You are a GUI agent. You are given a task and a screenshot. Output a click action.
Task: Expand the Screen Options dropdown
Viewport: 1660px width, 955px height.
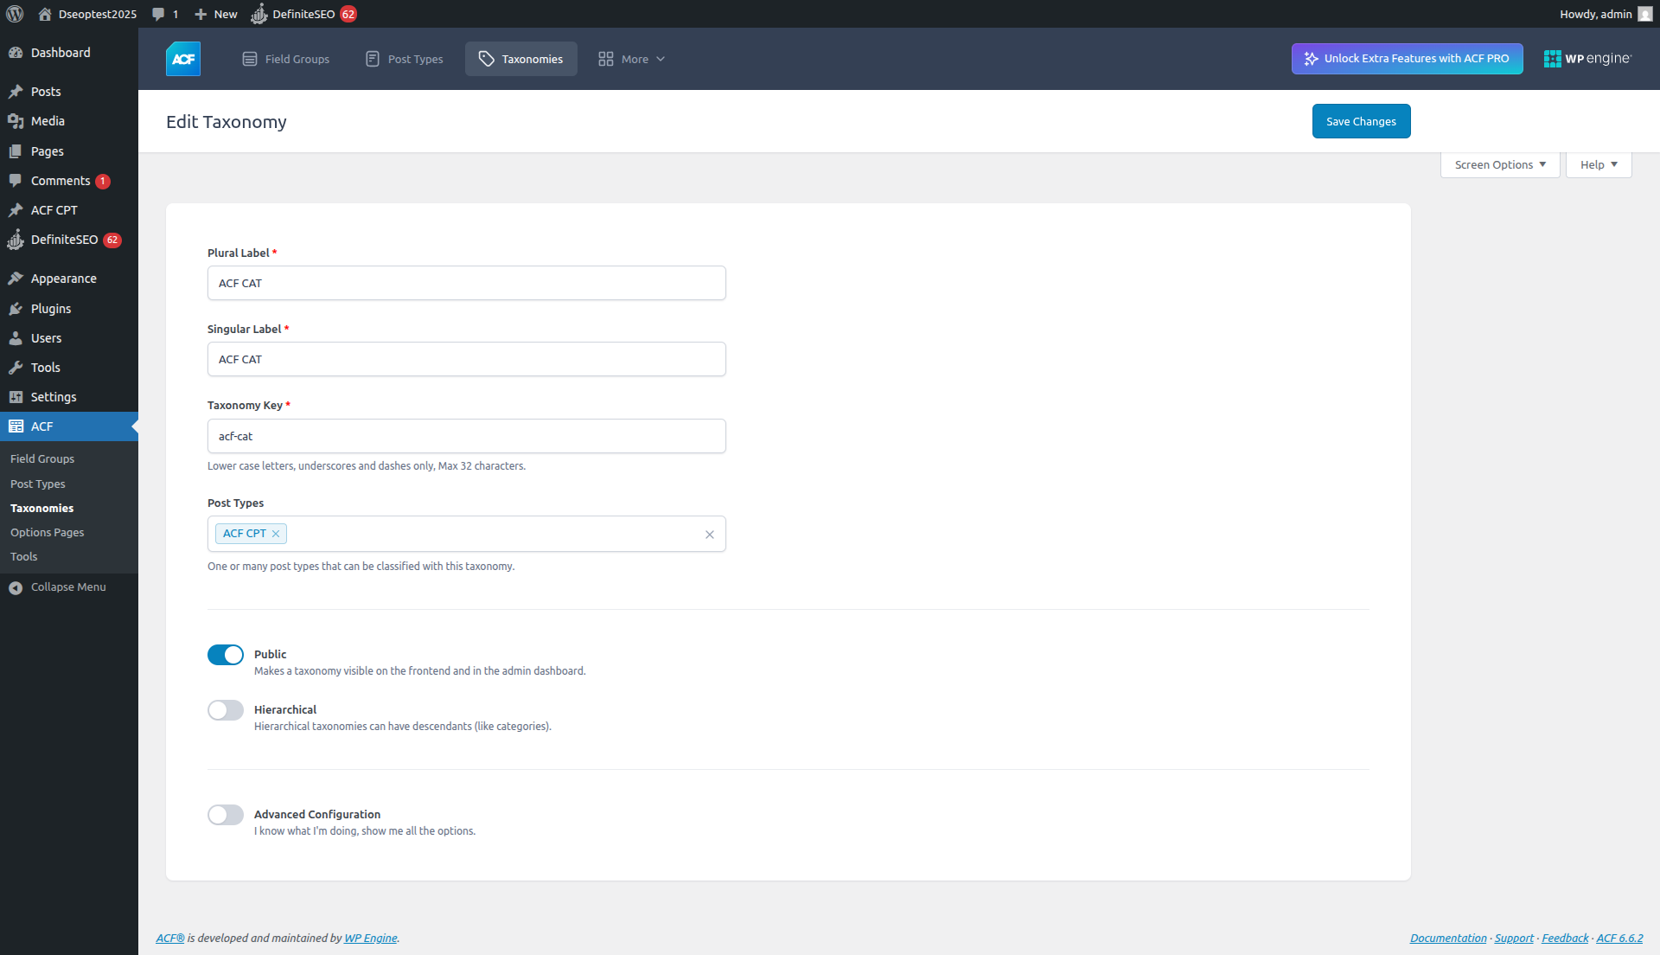coord(1499,164)
